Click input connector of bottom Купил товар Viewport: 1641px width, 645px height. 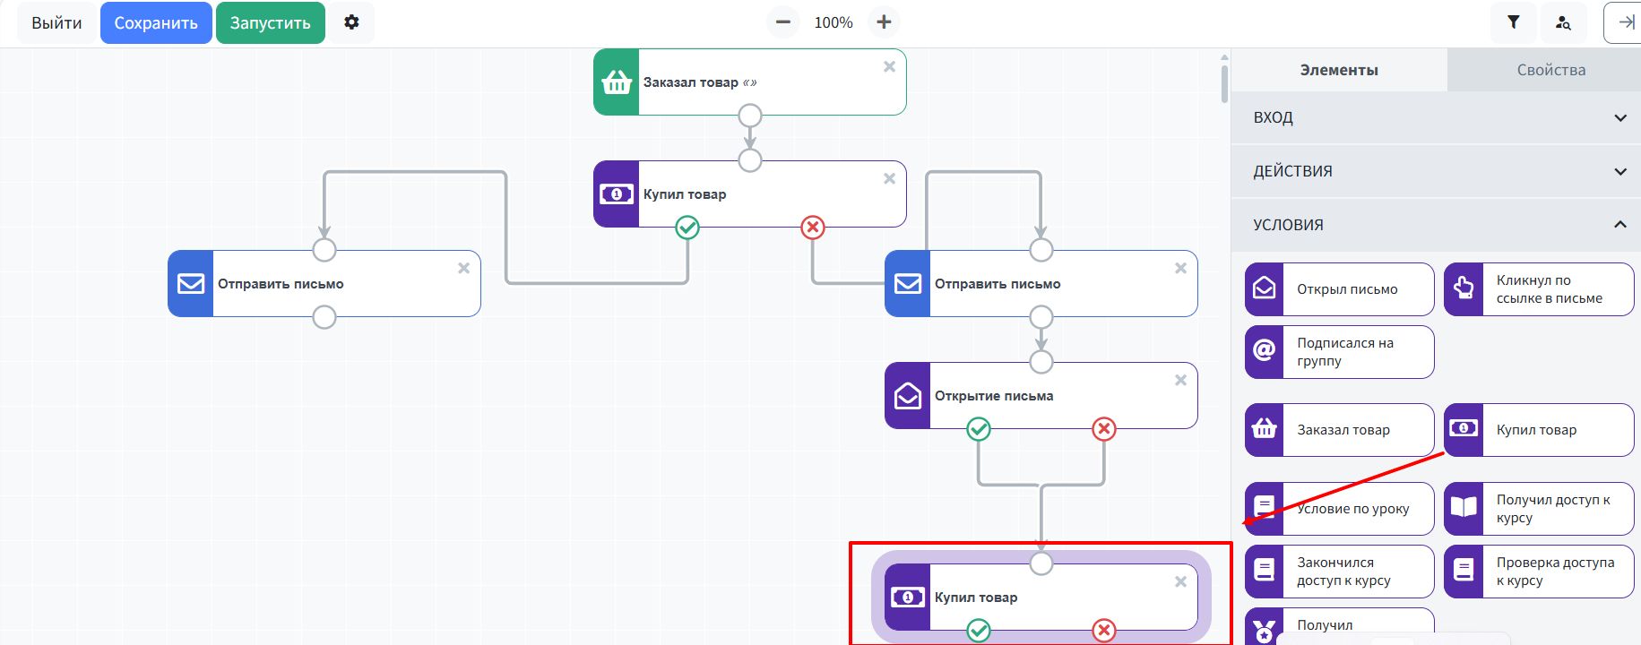tap(1041, 563)
